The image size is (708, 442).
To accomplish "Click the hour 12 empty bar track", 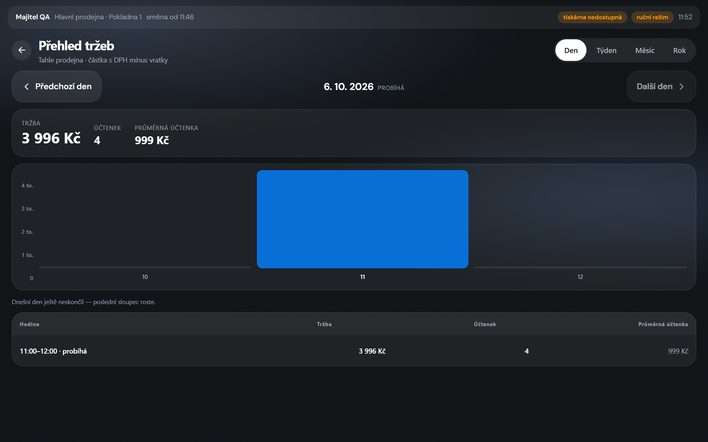I will pyautogui.click(x=580, y=267).
